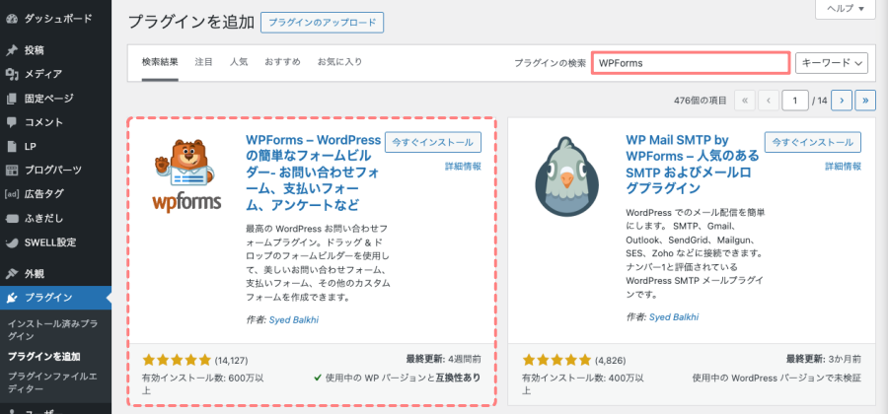Click the current page number field
This screenshot has height=414, width=888.
tap(795, 101)
